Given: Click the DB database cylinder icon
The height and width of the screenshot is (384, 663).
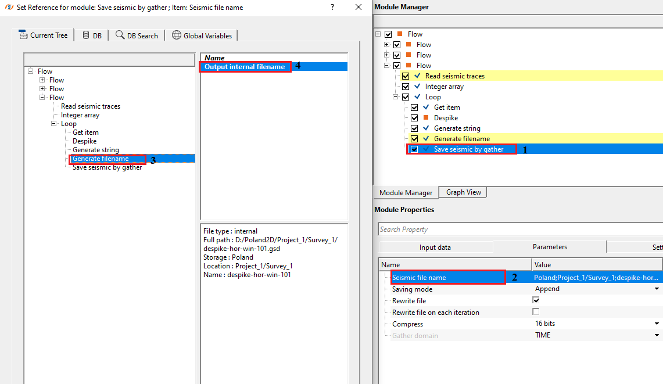Looking at the screenshot, I should click(86, 35).
